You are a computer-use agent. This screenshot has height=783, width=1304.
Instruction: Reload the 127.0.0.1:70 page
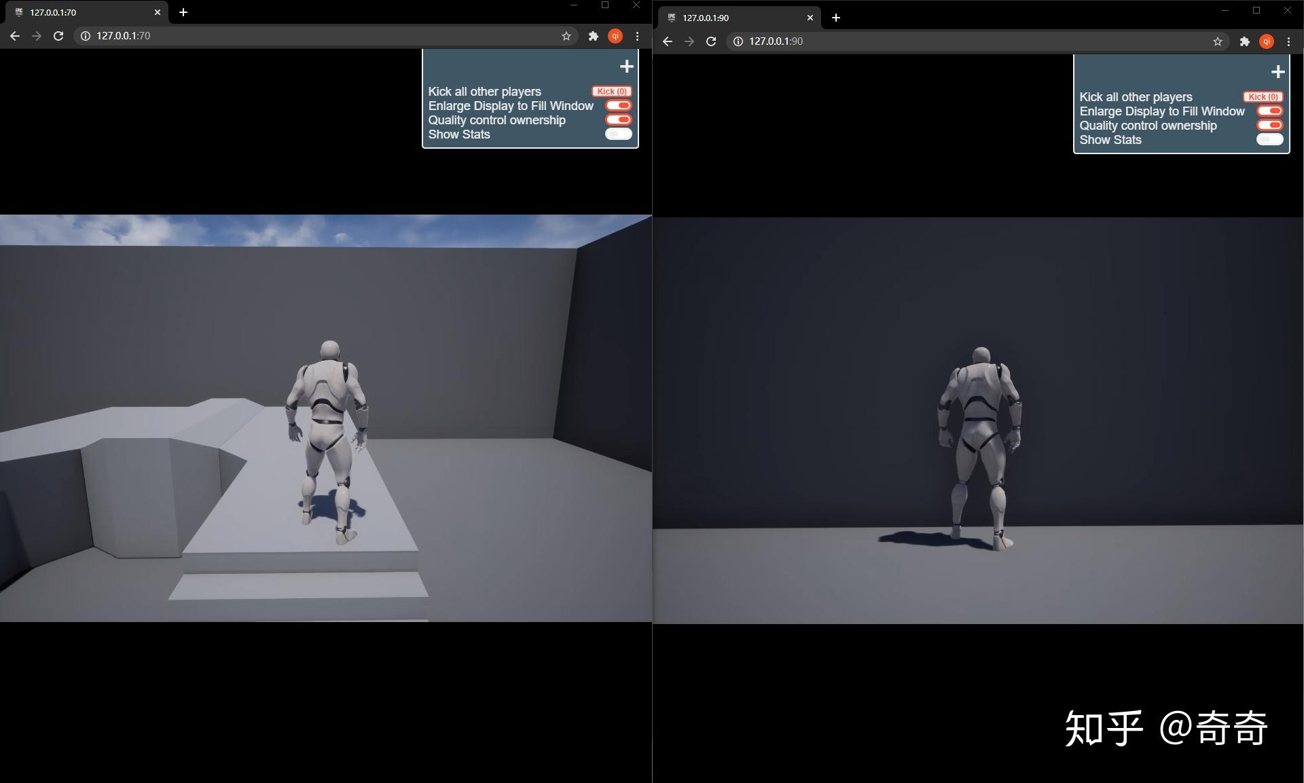pos(58,36)
